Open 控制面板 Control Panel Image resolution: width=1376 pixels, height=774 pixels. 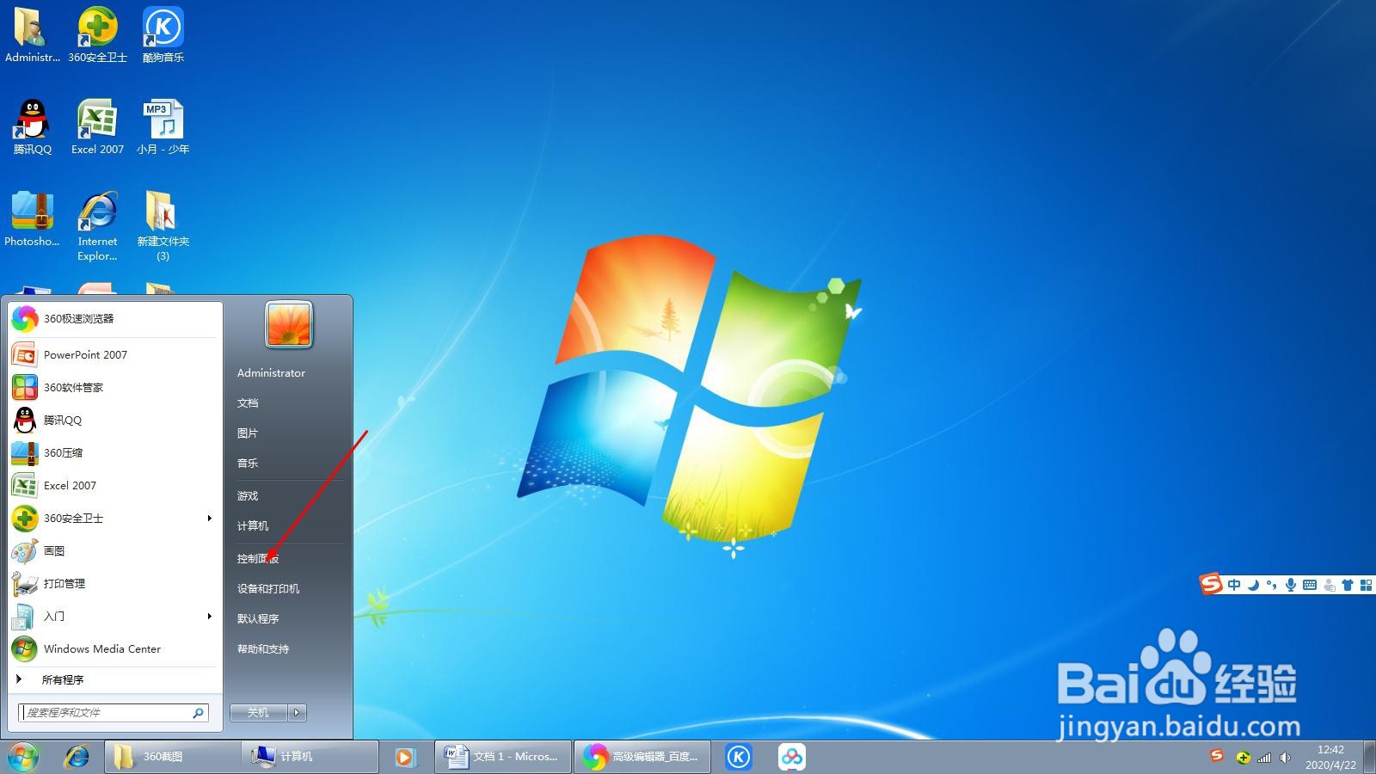258,558
